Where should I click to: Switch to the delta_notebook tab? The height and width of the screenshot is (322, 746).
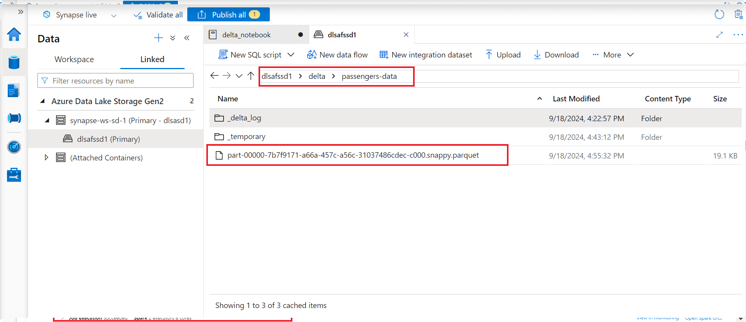click(x=256, y=35)
